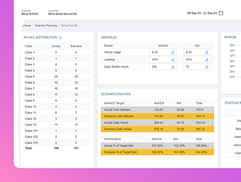The height and width of the screenshot is (182, 241).
Task: Edit AIN/EN hourly wage pencil icon
Action: tap(173, 52)
